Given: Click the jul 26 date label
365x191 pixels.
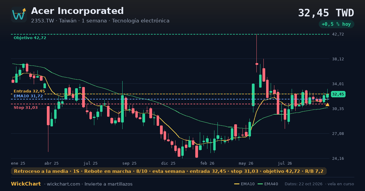Looking at the screenshot, I should [x=285, y=163].
